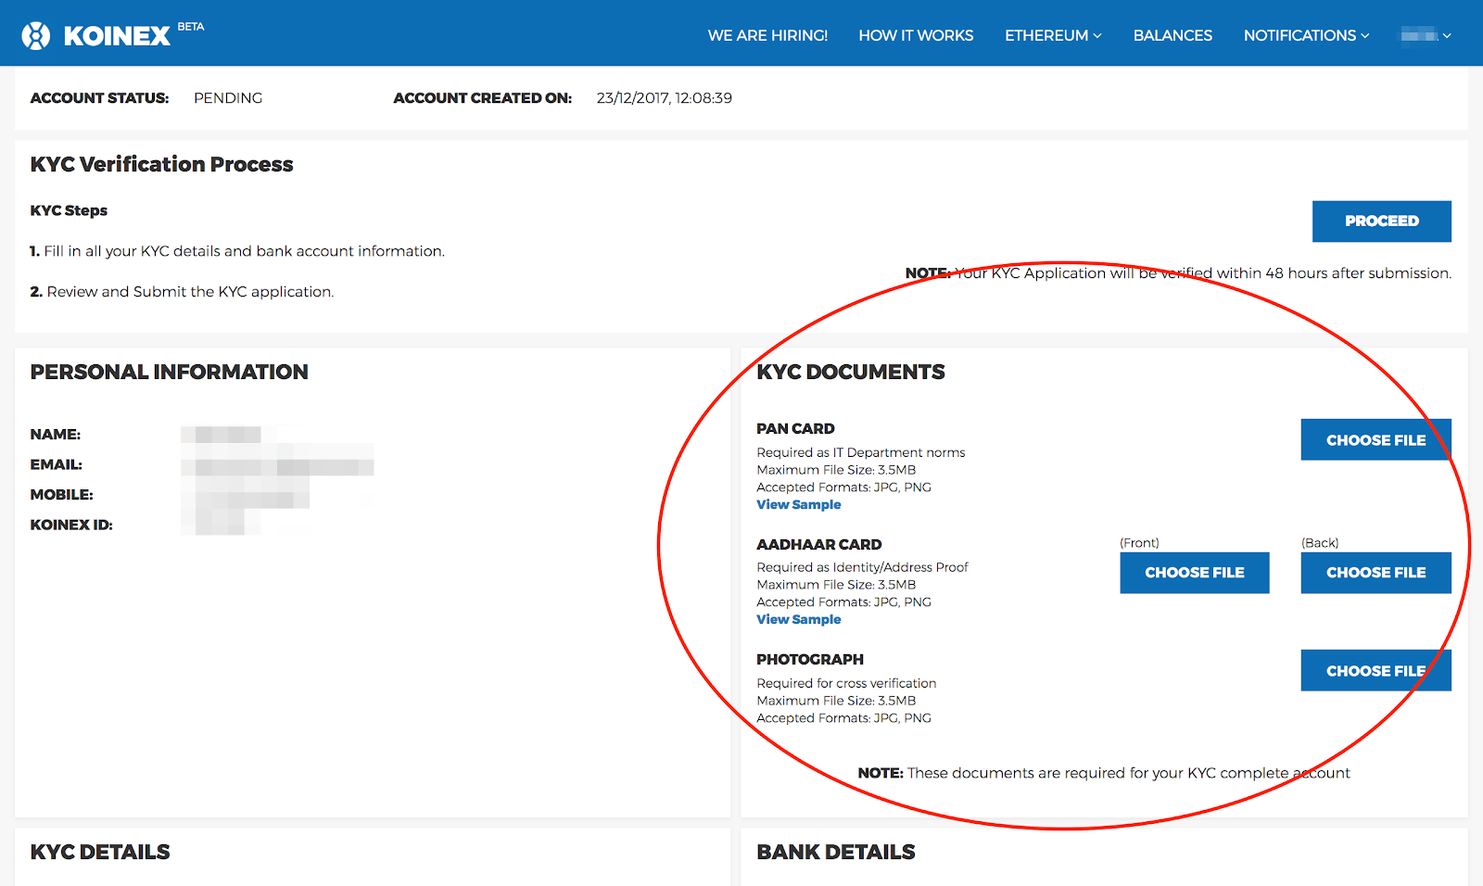View Sample for PAN CARD
This screenshot has height=886, width=1483.
coord(799,504)
